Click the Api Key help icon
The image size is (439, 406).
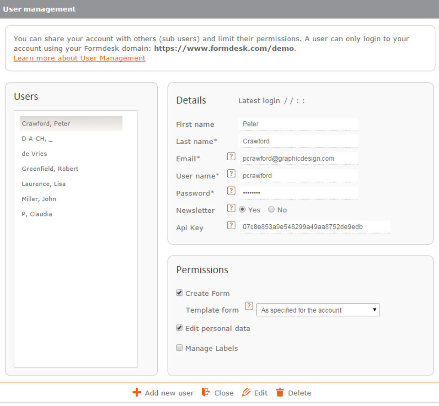click(231, 225)
